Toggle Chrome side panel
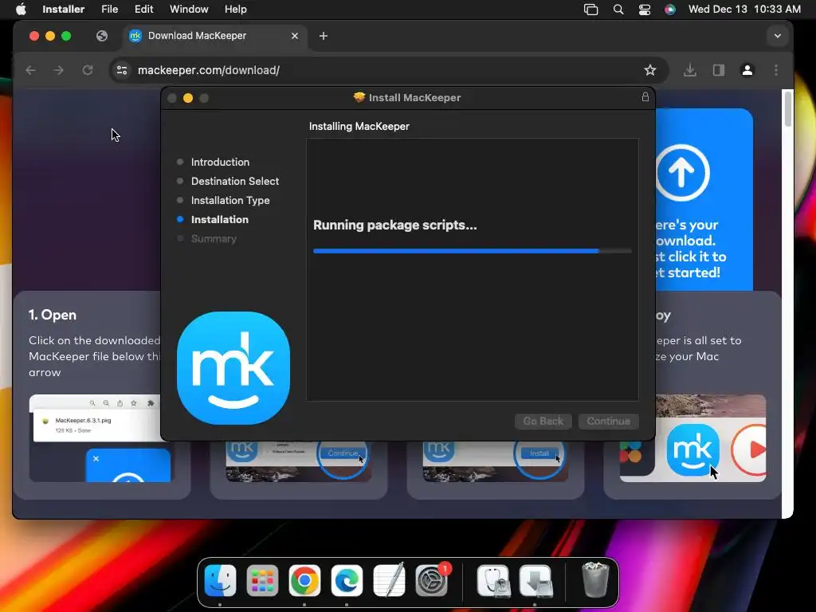Viewport: 816px width, 612px height. (719, 70)
